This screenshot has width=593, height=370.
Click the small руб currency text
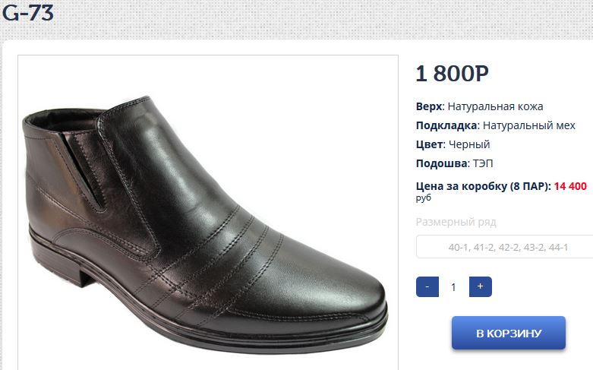point(423,198)
